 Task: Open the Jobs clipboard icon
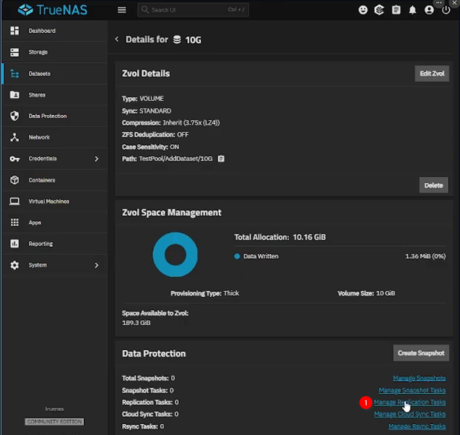pos(396,10)
